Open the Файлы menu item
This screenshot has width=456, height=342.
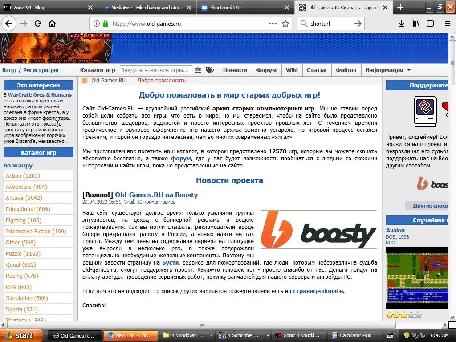(346, 70)
